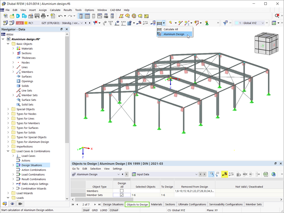The height and width of the screenshot is (213, 284).
Task: Click the filter with red X icon
Action: coord(95,23)
